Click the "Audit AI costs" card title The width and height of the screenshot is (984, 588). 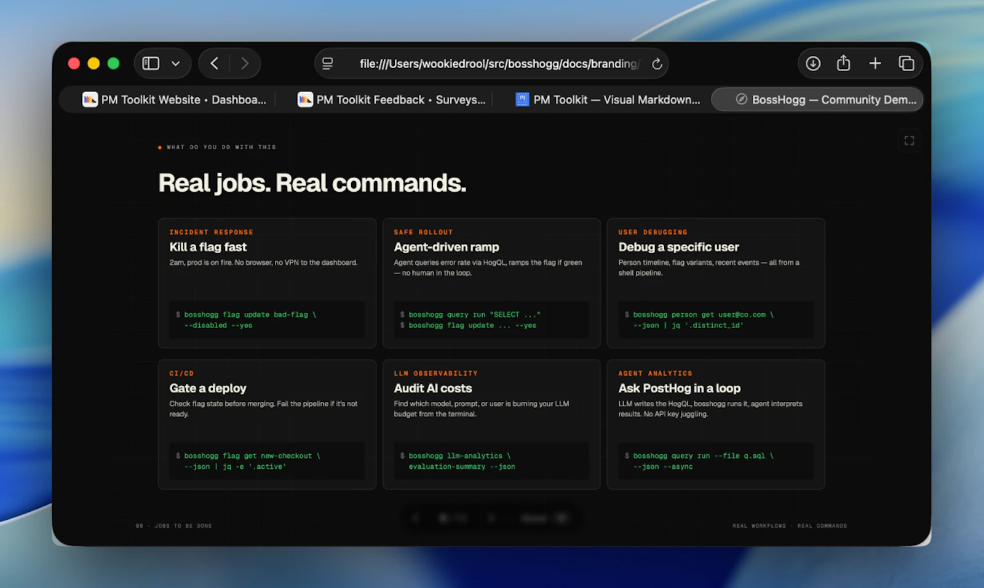pos(433,388)
